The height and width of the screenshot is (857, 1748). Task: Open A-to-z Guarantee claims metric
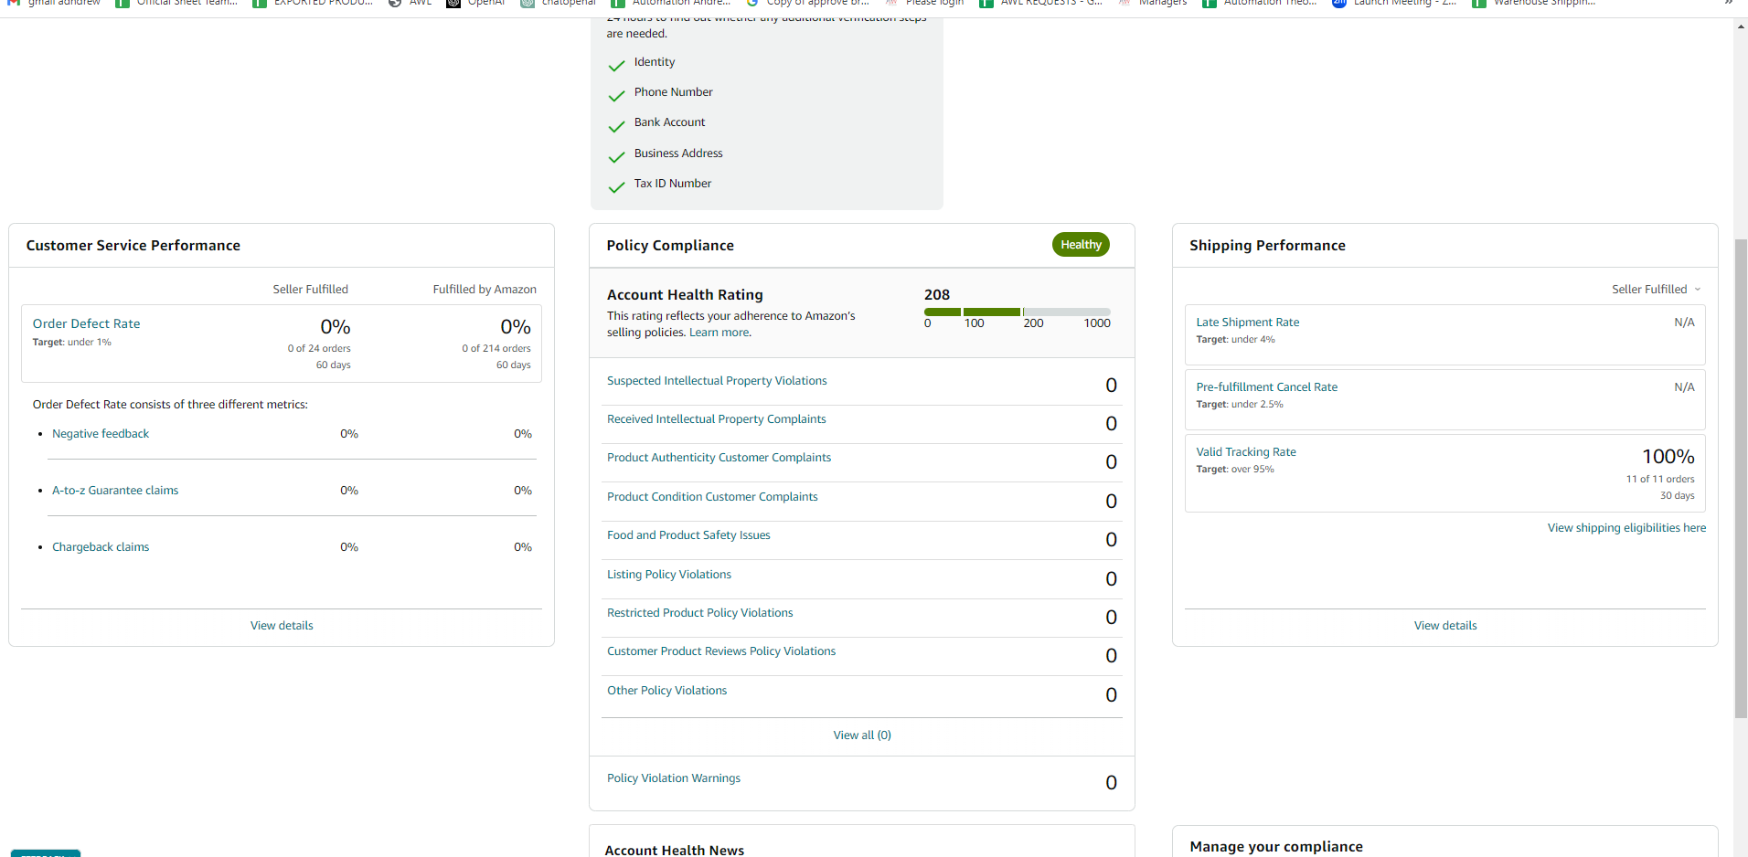tap(115, 491)
